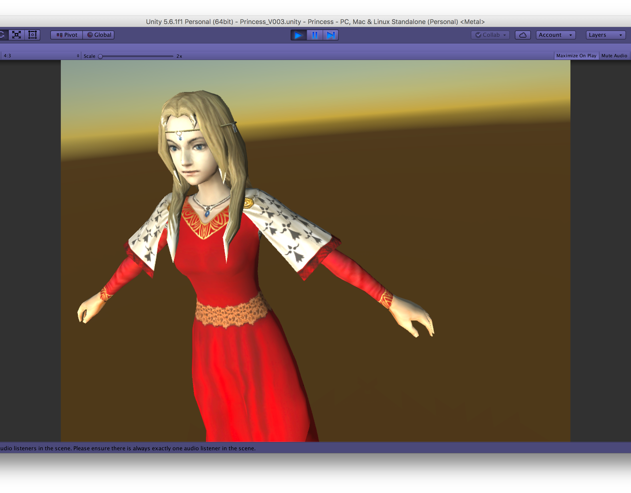This screenshot has height=493, width=631.
Task: Click the Scale slider handle
Action: click(x=100, y=56)
